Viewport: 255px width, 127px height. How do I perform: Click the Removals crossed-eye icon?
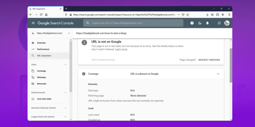coord(33,84)
